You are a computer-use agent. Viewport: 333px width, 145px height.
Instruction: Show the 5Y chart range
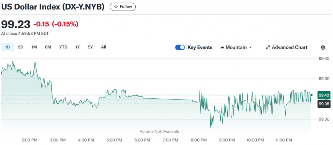(x=90, y=47)
